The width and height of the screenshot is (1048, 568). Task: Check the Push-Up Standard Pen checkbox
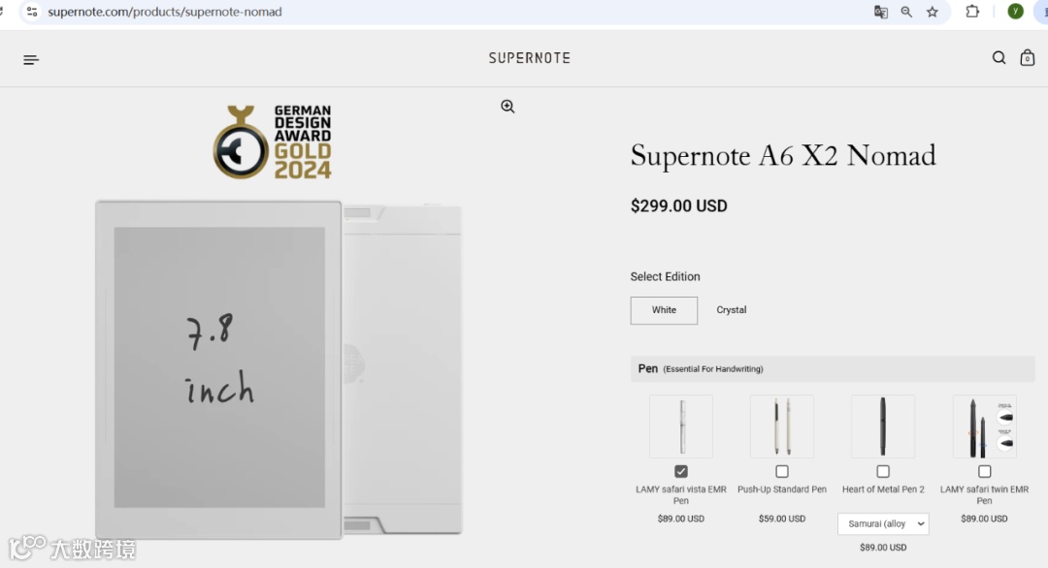[x=782, y=471]
